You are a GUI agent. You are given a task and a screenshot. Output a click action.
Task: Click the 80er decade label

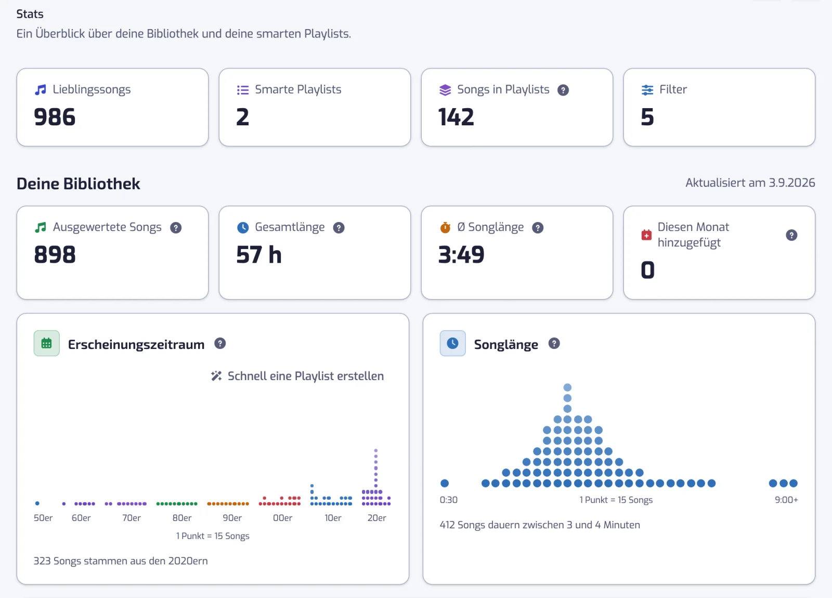click(182, 518)
